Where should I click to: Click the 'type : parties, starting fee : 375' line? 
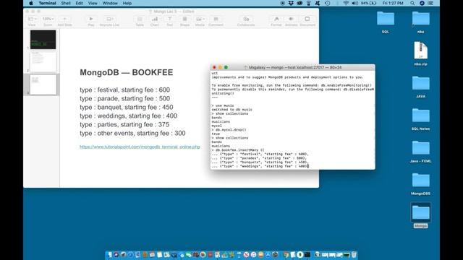[124, 125]
